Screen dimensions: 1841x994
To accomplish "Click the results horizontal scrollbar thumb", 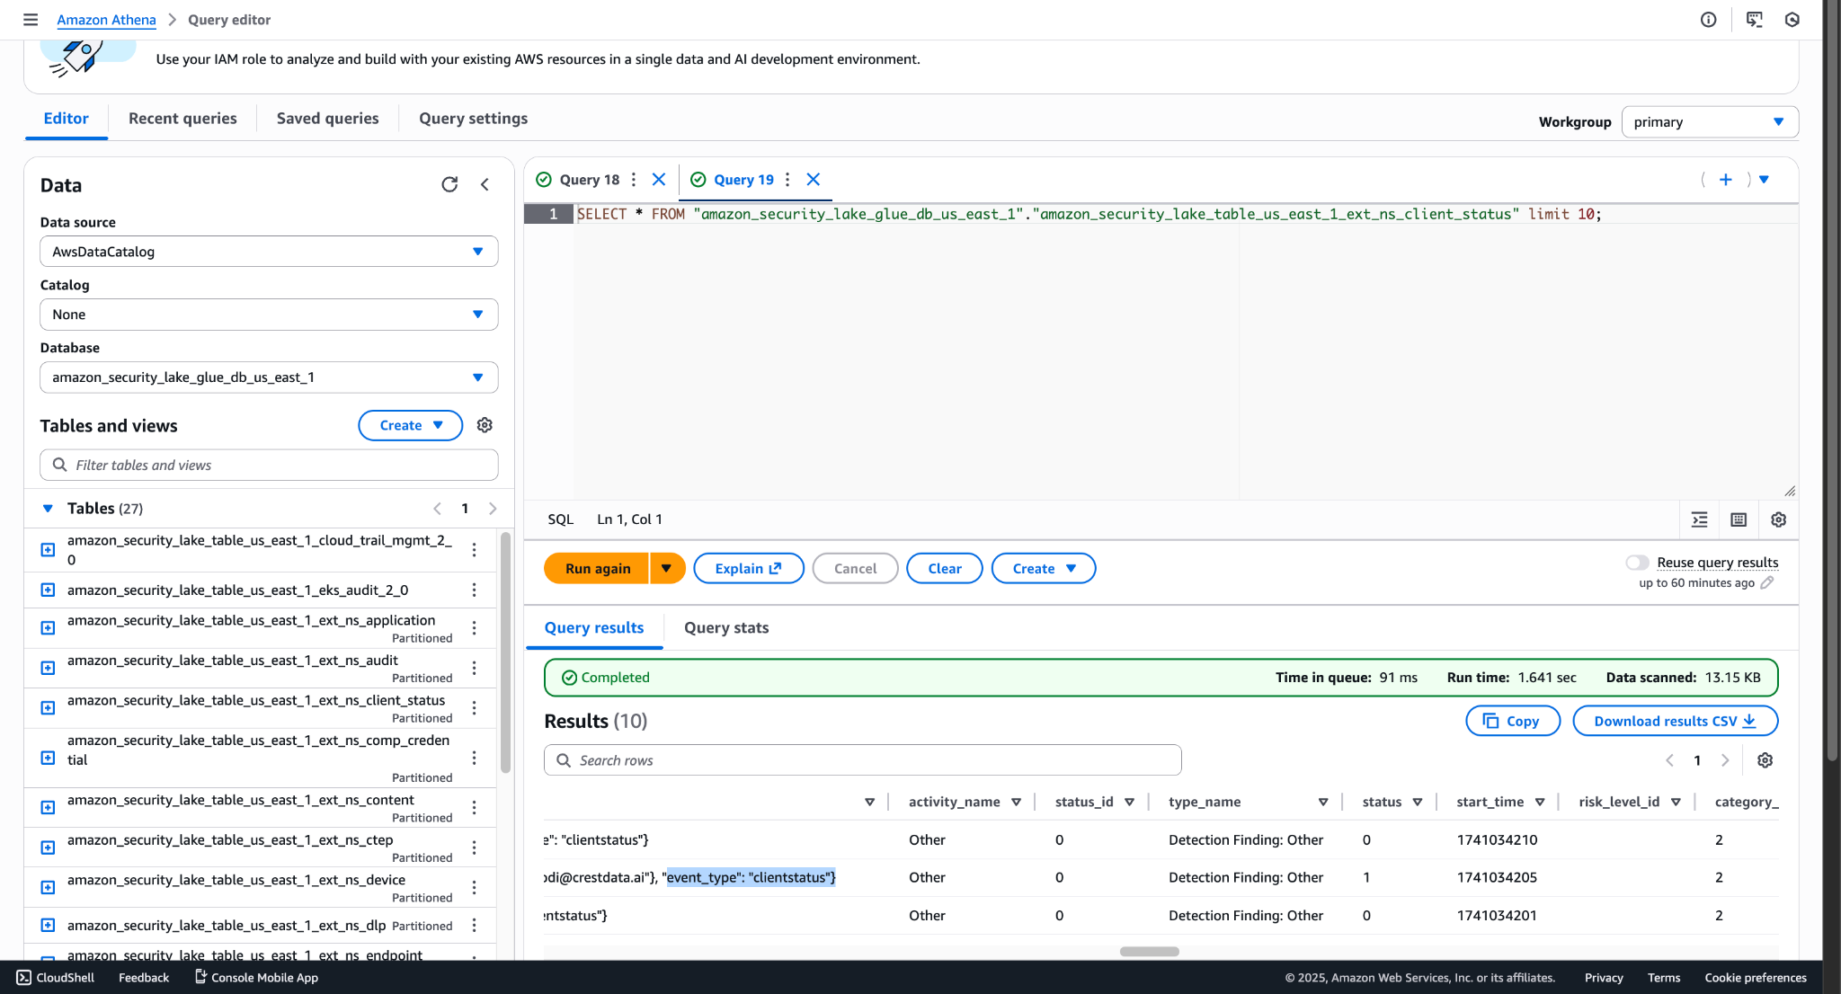I will [x=1150, y=952].
